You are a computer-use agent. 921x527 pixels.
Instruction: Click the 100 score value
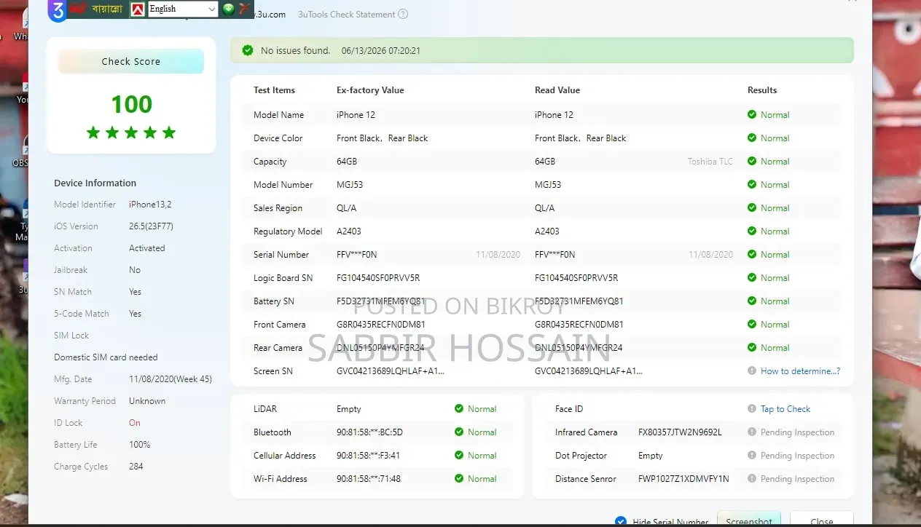point(132,104)
